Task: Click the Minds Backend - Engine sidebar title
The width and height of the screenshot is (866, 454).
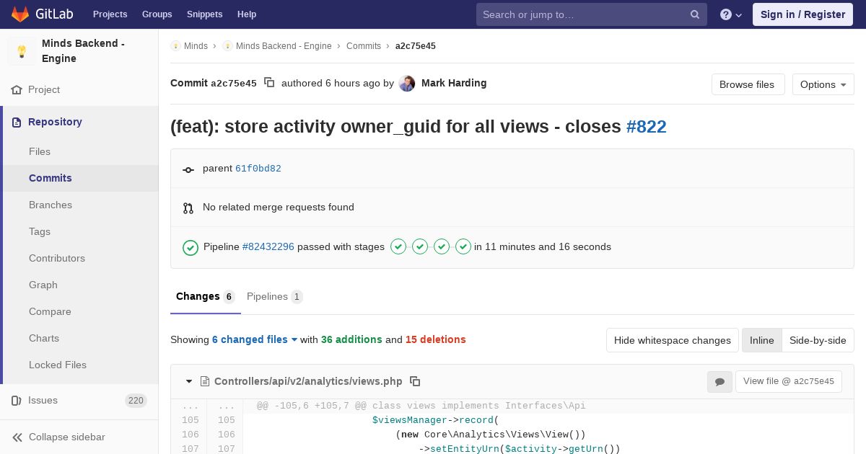Action: (x=84, y=51)
